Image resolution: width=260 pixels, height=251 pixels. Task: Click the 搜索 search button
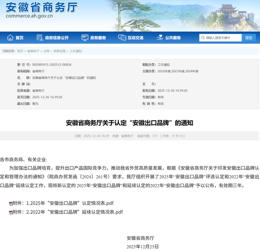(x=249, y=38)
